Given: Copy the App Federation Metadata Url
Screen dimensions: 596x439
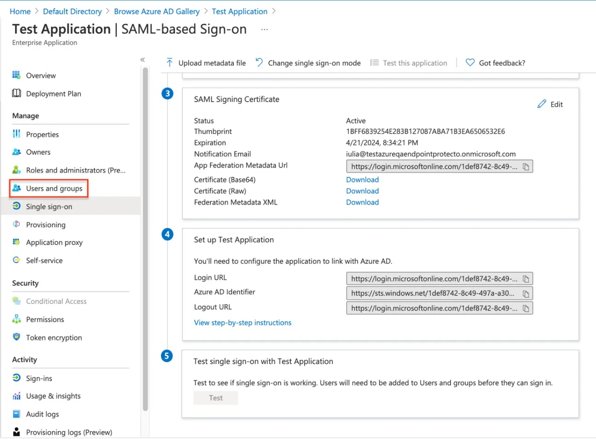Looking at the screenshot, I should (x=526, y=167).
